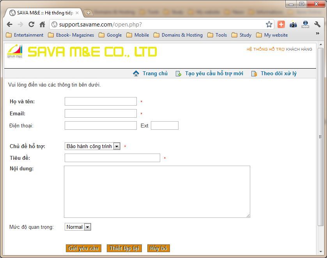The width and height of the screenshot is (327, 258).
Task: Click the browser Forward arrow
Action: (20, 25)
